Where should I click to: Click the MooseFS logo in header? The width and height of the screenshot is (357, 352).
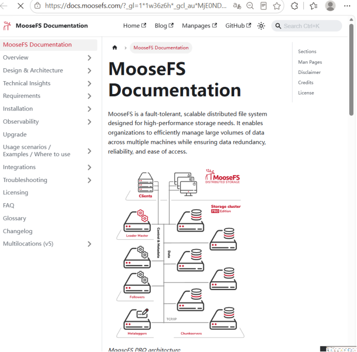pos(7,26)
